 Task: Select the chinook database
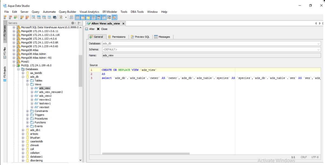(x=35, y=145)
